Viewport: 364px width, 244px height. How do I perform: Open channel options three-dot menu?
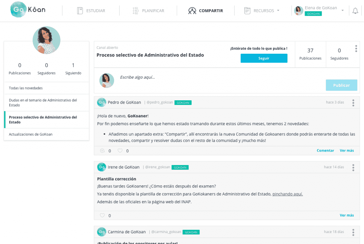click(356, 49)
